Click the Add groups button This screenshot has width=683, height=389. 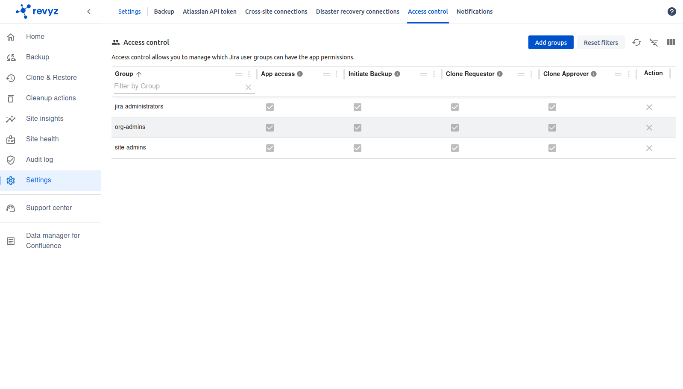point(551,42)
